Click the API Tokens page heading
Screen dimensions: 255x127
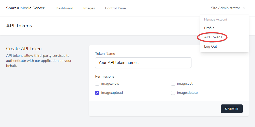(19, 26)
